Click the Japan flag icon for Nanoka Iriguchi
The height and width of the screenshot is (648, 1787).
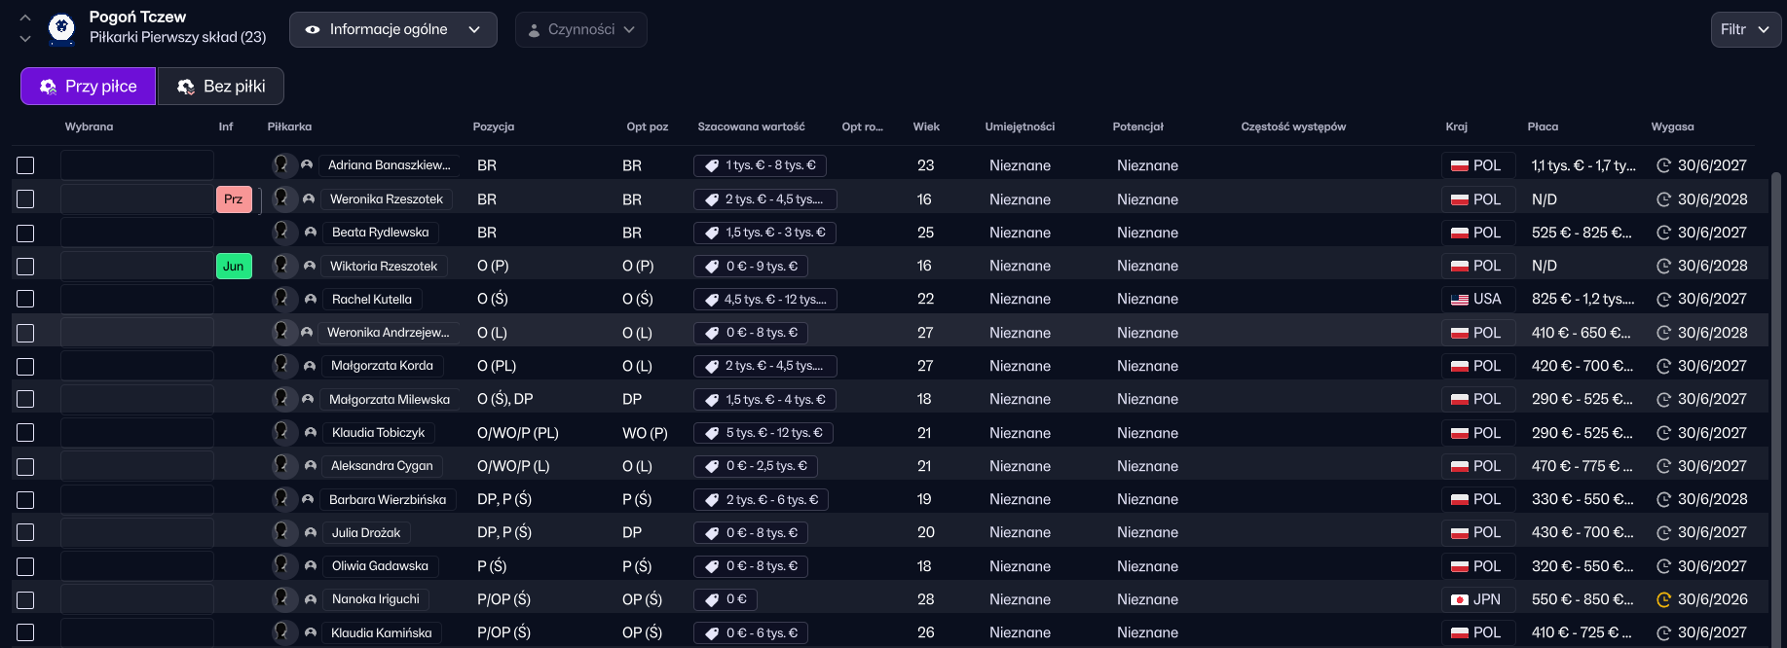coord(1459,599)
